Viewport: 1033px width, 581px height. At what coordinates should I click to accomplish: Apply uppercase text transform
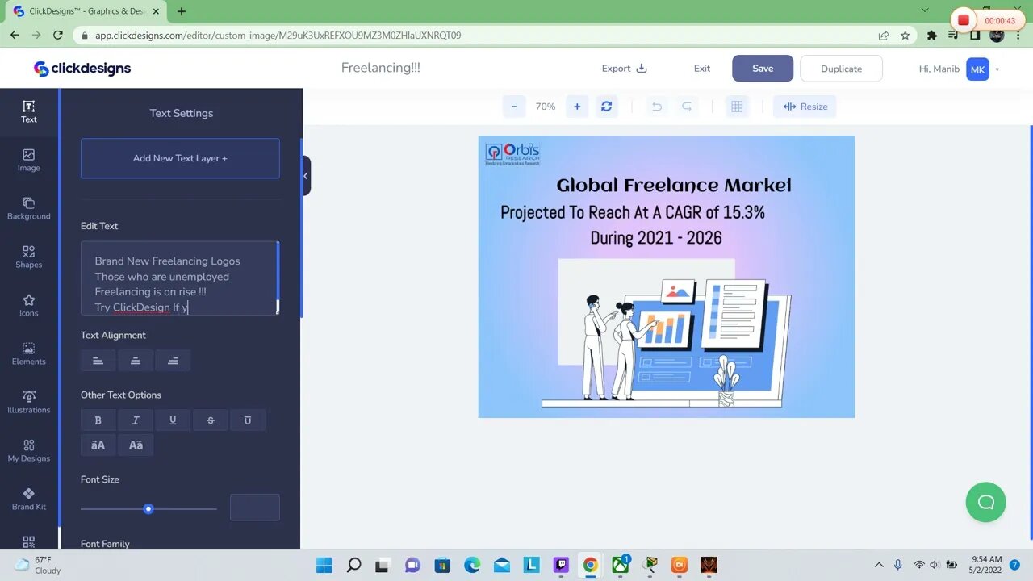click(x=98, y=445)
